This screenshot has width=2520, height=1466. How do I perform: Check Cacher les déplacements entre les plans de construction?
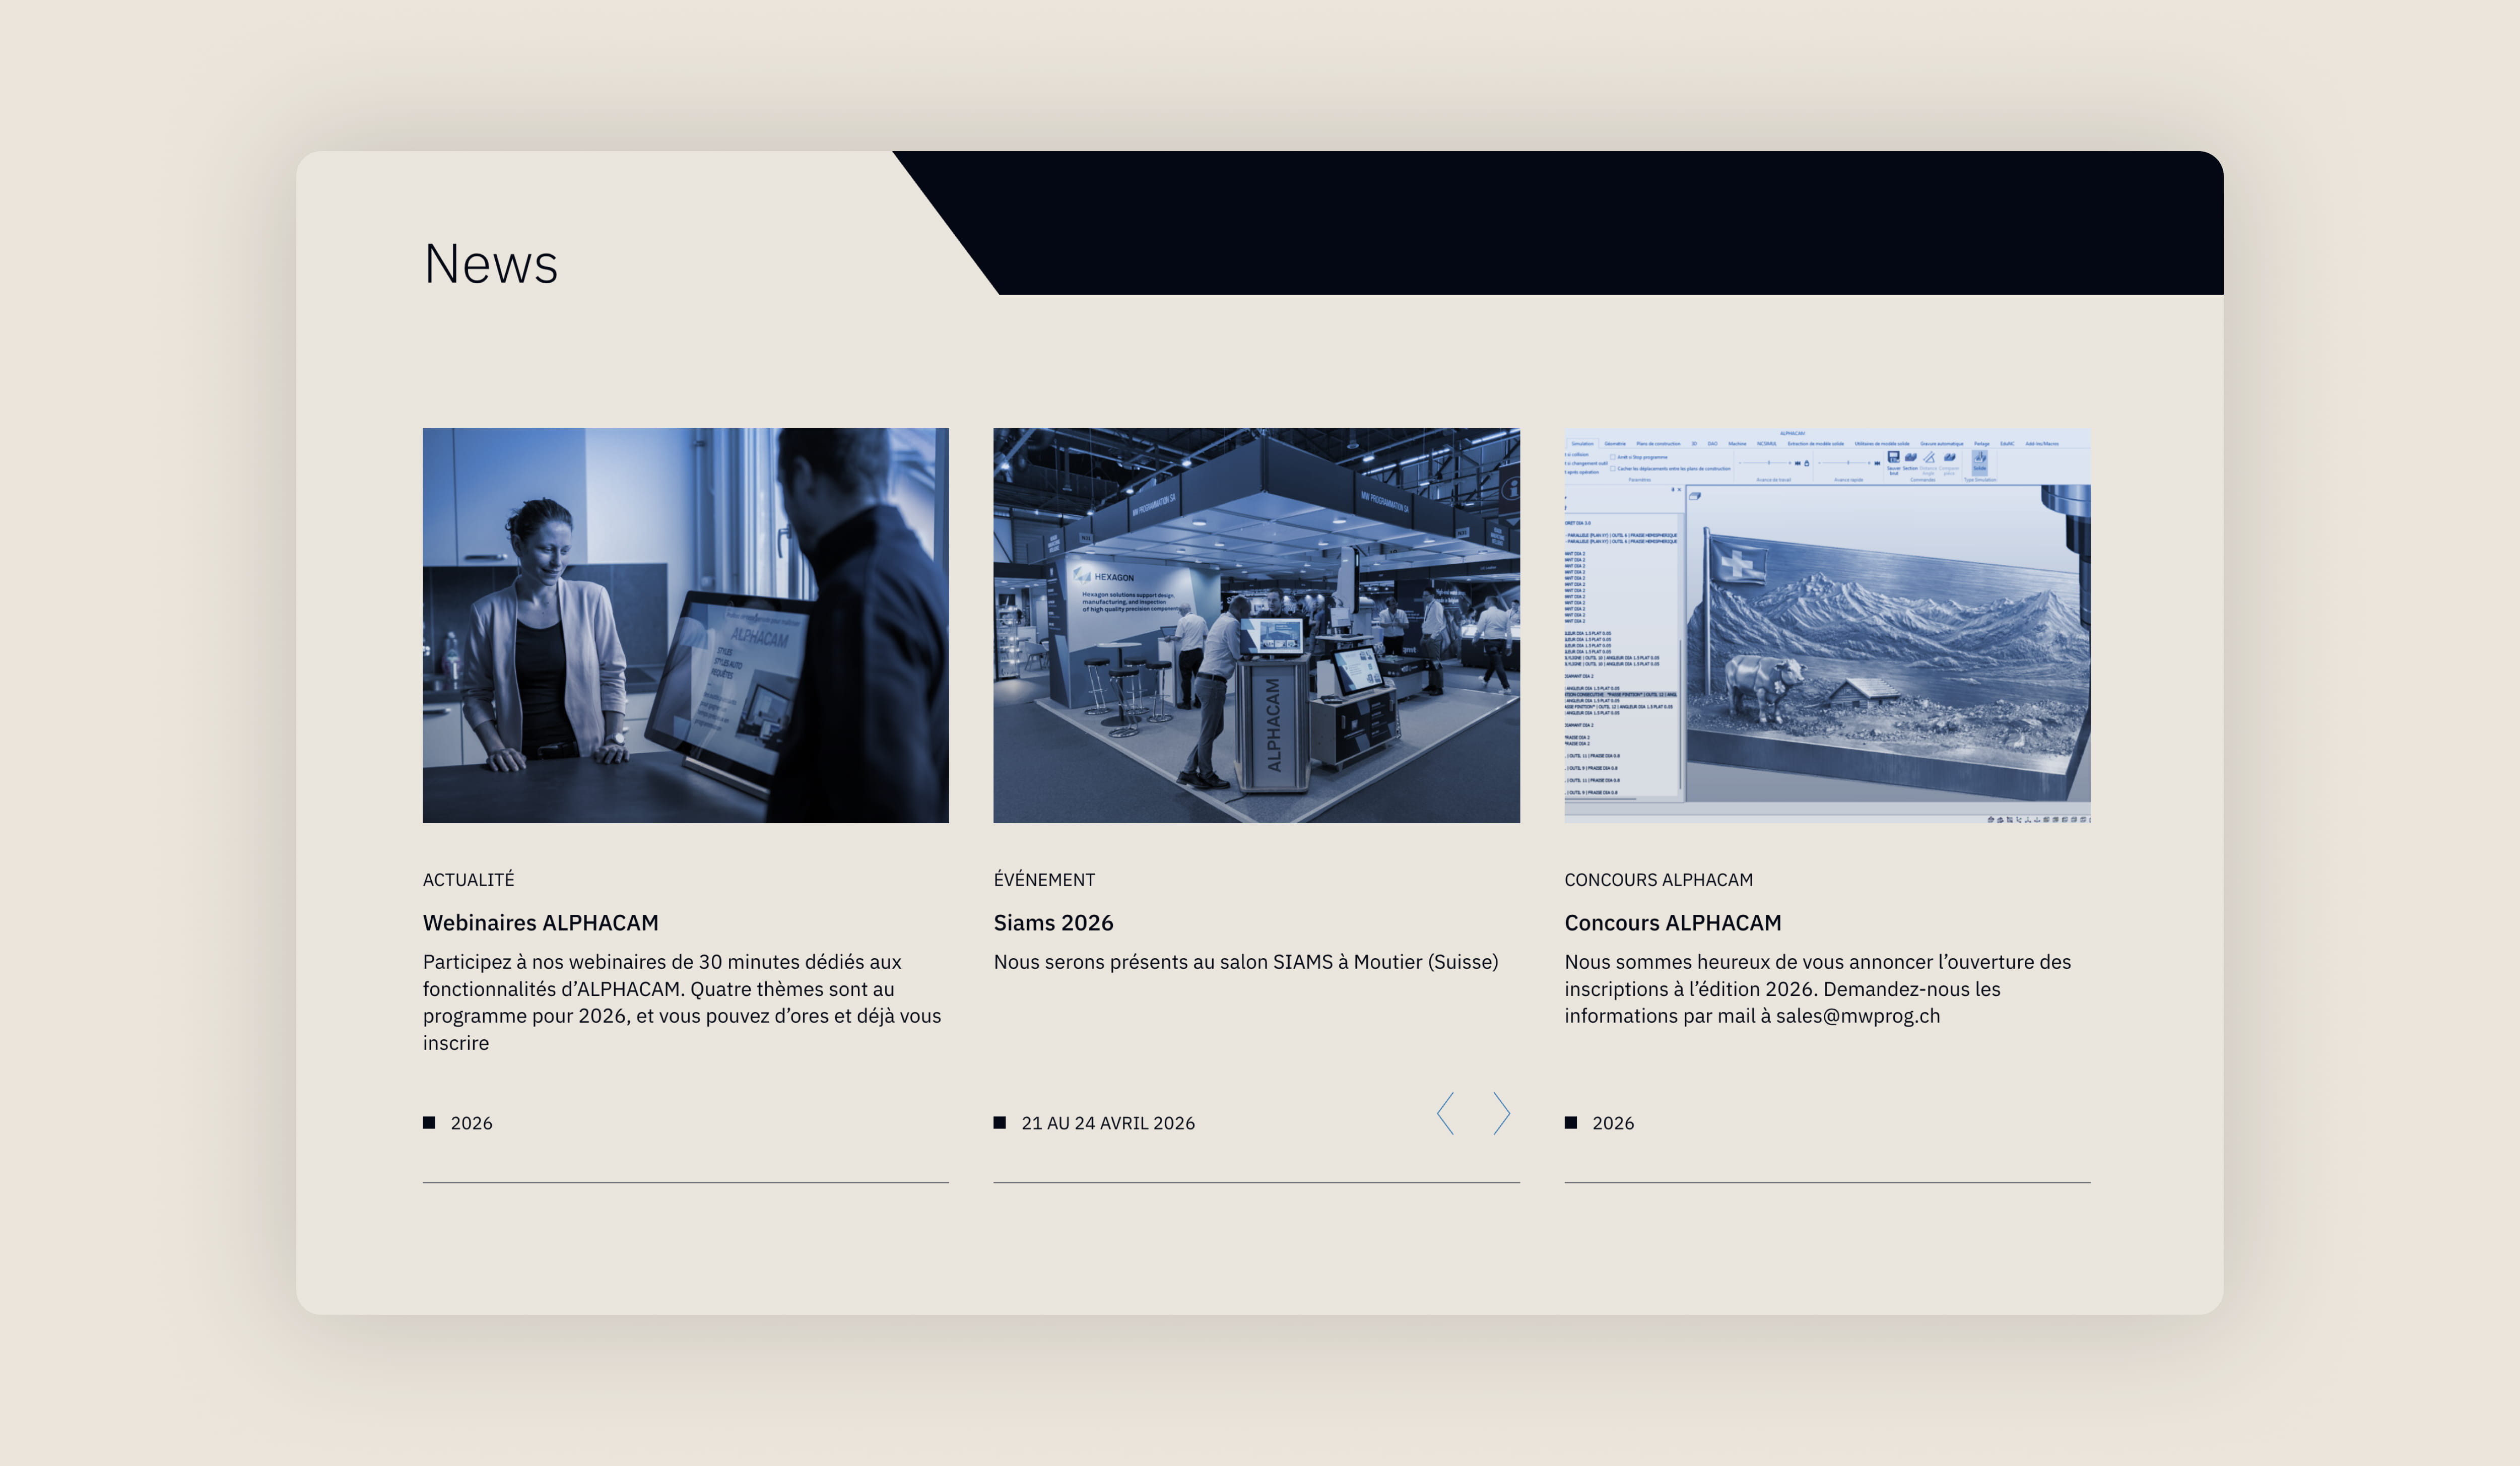pos(1613,469)
